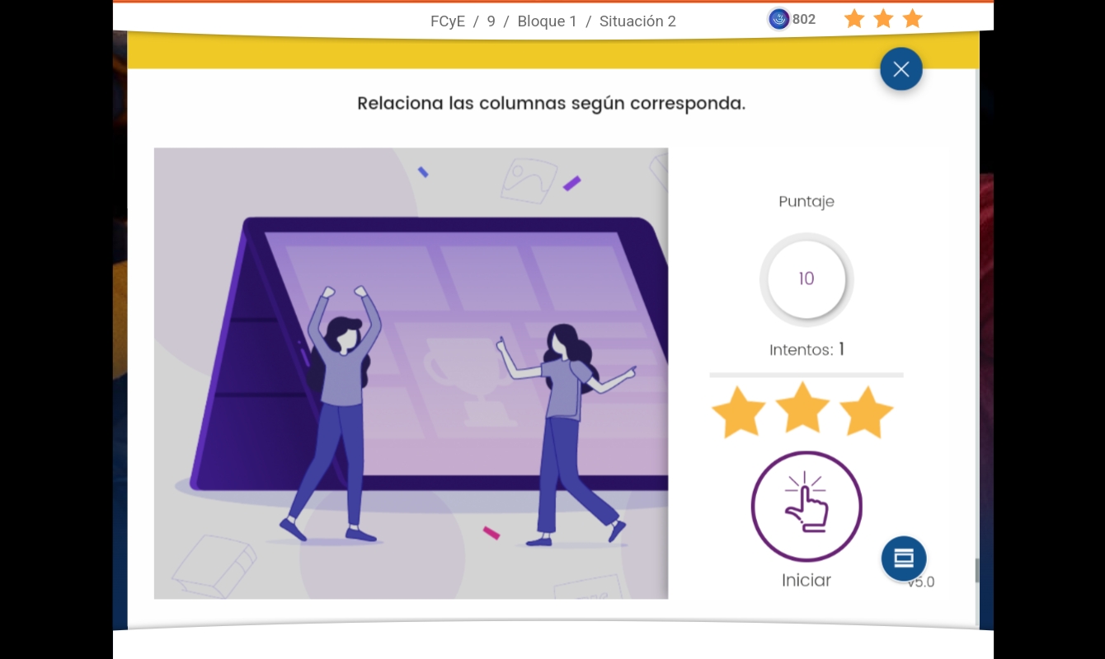Click the 802 points counter
Screen dimensions: 1105x659
(804, 19)
